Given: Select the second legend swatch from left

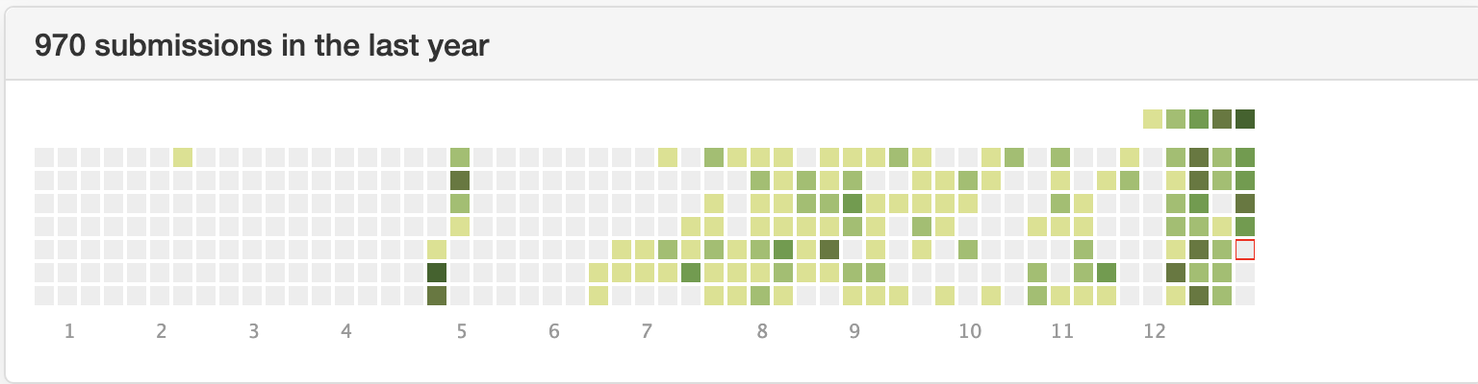Looking at the screenshot, I should 1176,119.
